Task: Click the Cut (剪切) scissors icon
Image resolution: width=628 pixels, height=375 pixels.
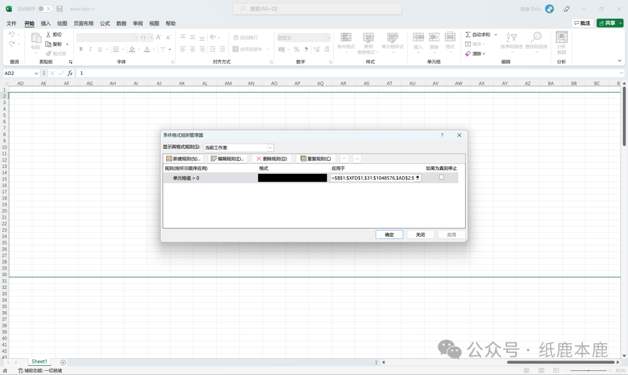Action: pyautogui.click(x=49, y=35)
